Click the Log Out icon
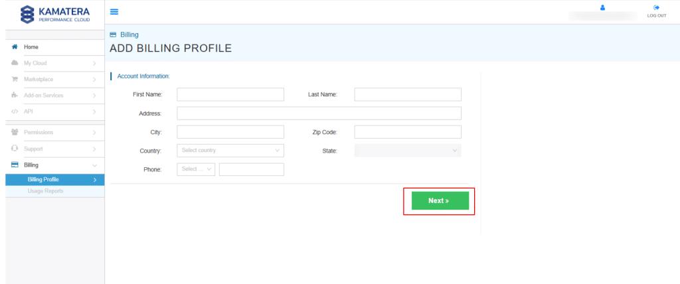680x284 pixels. point(657,7)
